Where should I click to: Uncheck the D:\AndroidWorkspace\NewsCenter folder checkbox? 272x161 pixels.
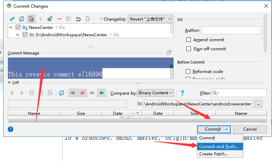click(x=25, y=35)
